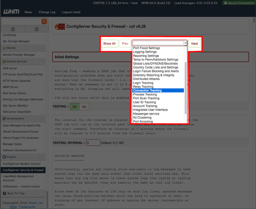Click the Development section icon
This screenshot has height=209, width=256.
[x=4, y=119]
